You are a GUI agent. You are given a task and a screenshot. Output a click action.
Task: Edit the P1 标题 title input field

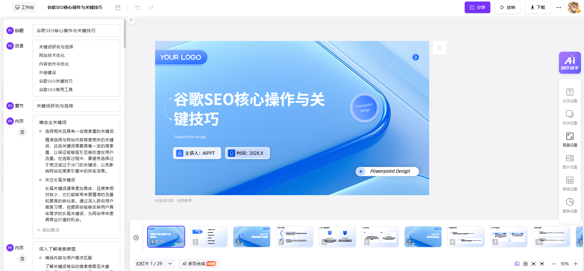point(76,31)
